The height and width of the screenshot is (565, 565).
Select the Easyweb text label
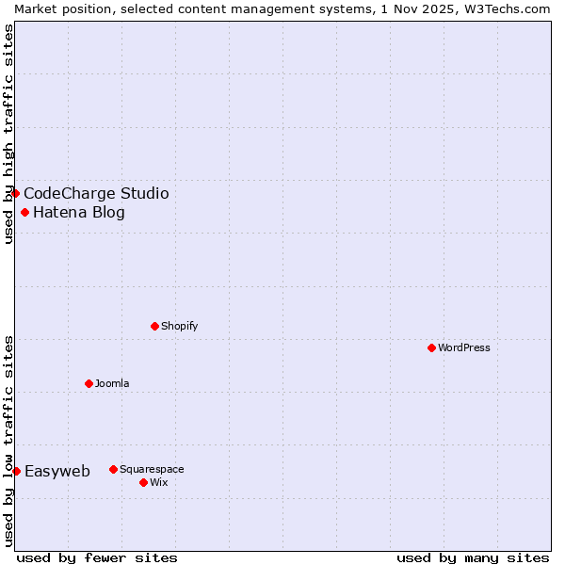(x=57, y=472)
